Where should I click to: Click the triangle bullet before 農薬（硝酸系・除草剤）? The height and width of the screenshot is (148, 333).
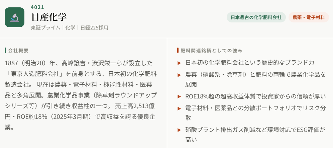[x=179, y=74]
